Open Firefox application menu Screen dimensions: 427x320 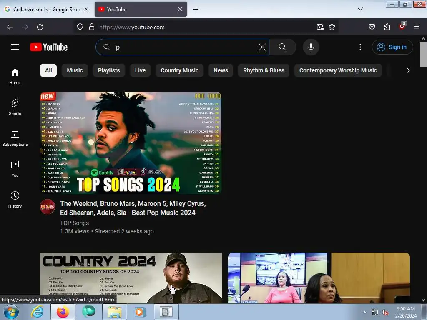[417, 27]
